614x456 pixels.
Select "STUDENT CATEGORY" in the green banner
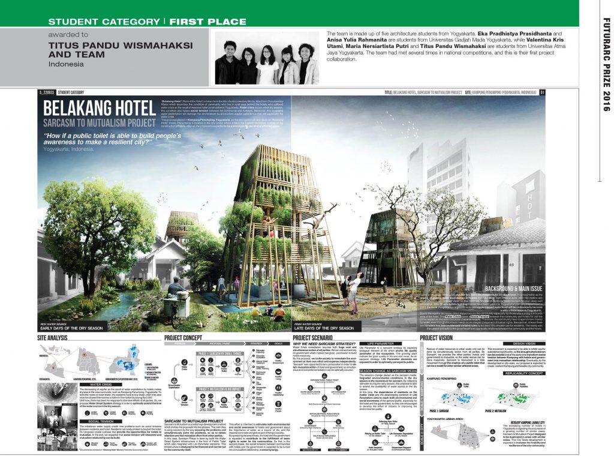(104, 22)
